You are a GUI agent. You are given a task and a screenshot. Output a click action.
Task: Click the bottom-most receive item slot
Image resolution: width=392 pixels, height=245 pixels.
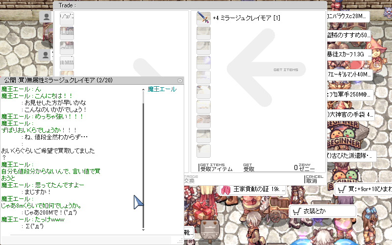click(203, 151)
